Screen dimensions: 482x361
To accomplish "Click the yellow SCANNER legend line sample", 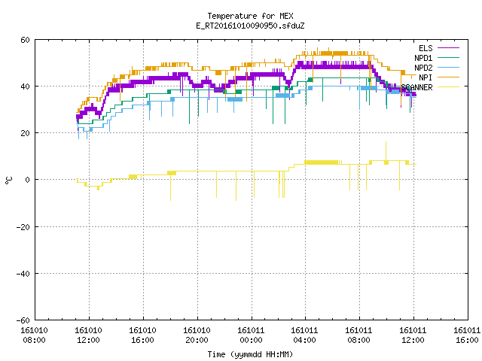I will click(x=449, y=87).
